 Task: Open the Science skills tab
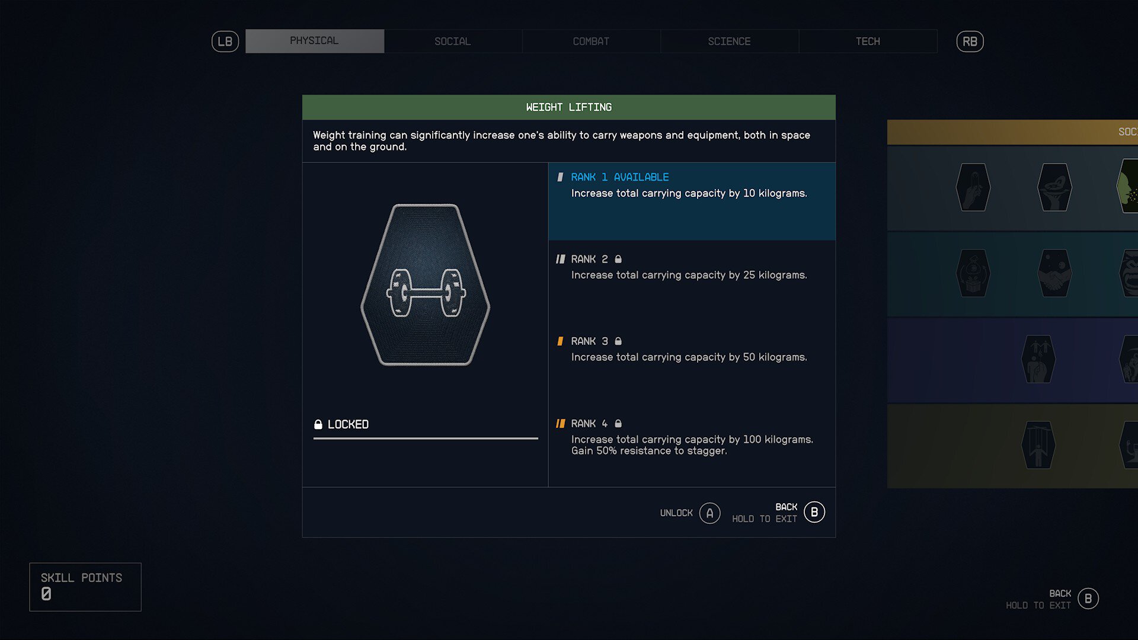click(729, 41)
